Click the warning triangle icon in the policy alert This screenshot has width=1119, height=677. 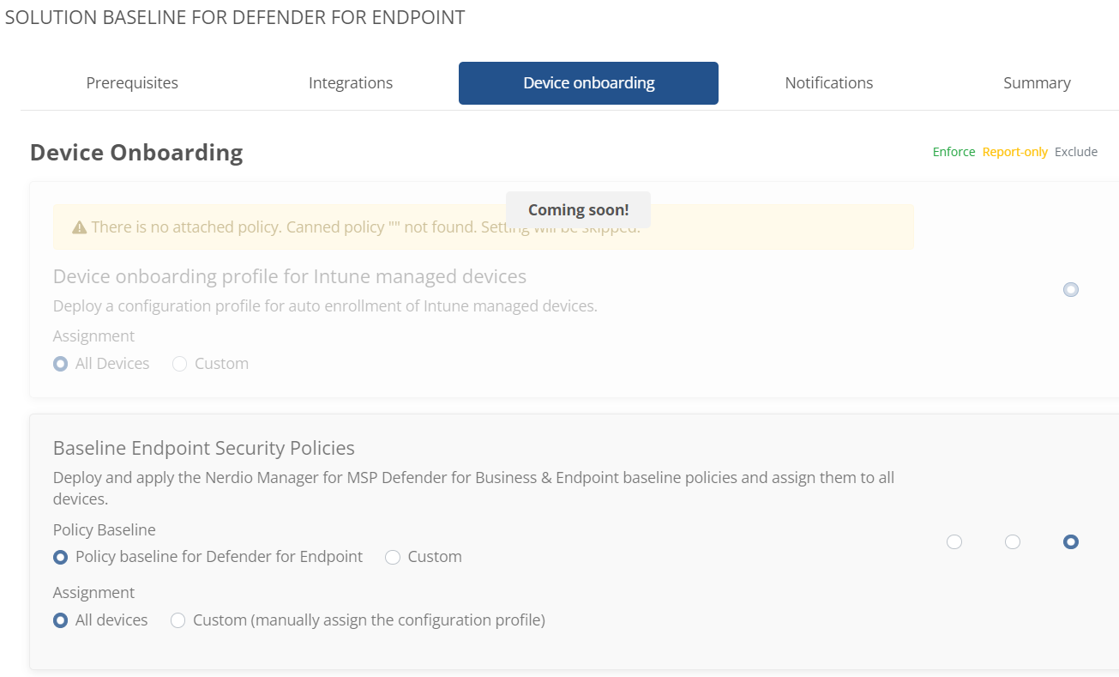pos(80,227)
